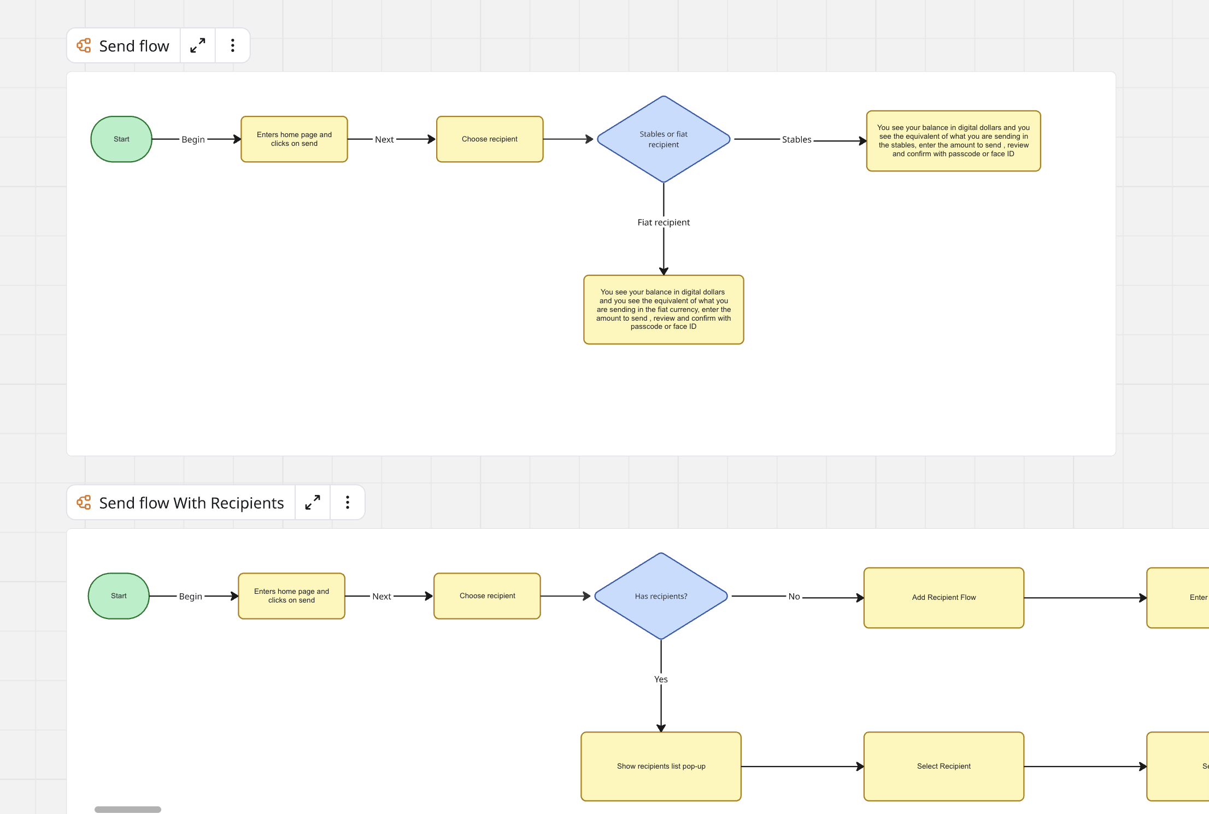Click Next label in Send flow With Recipients
The width and height of the screenshot is (1209, 814).
pyautogui.click(x=382, y=596)
